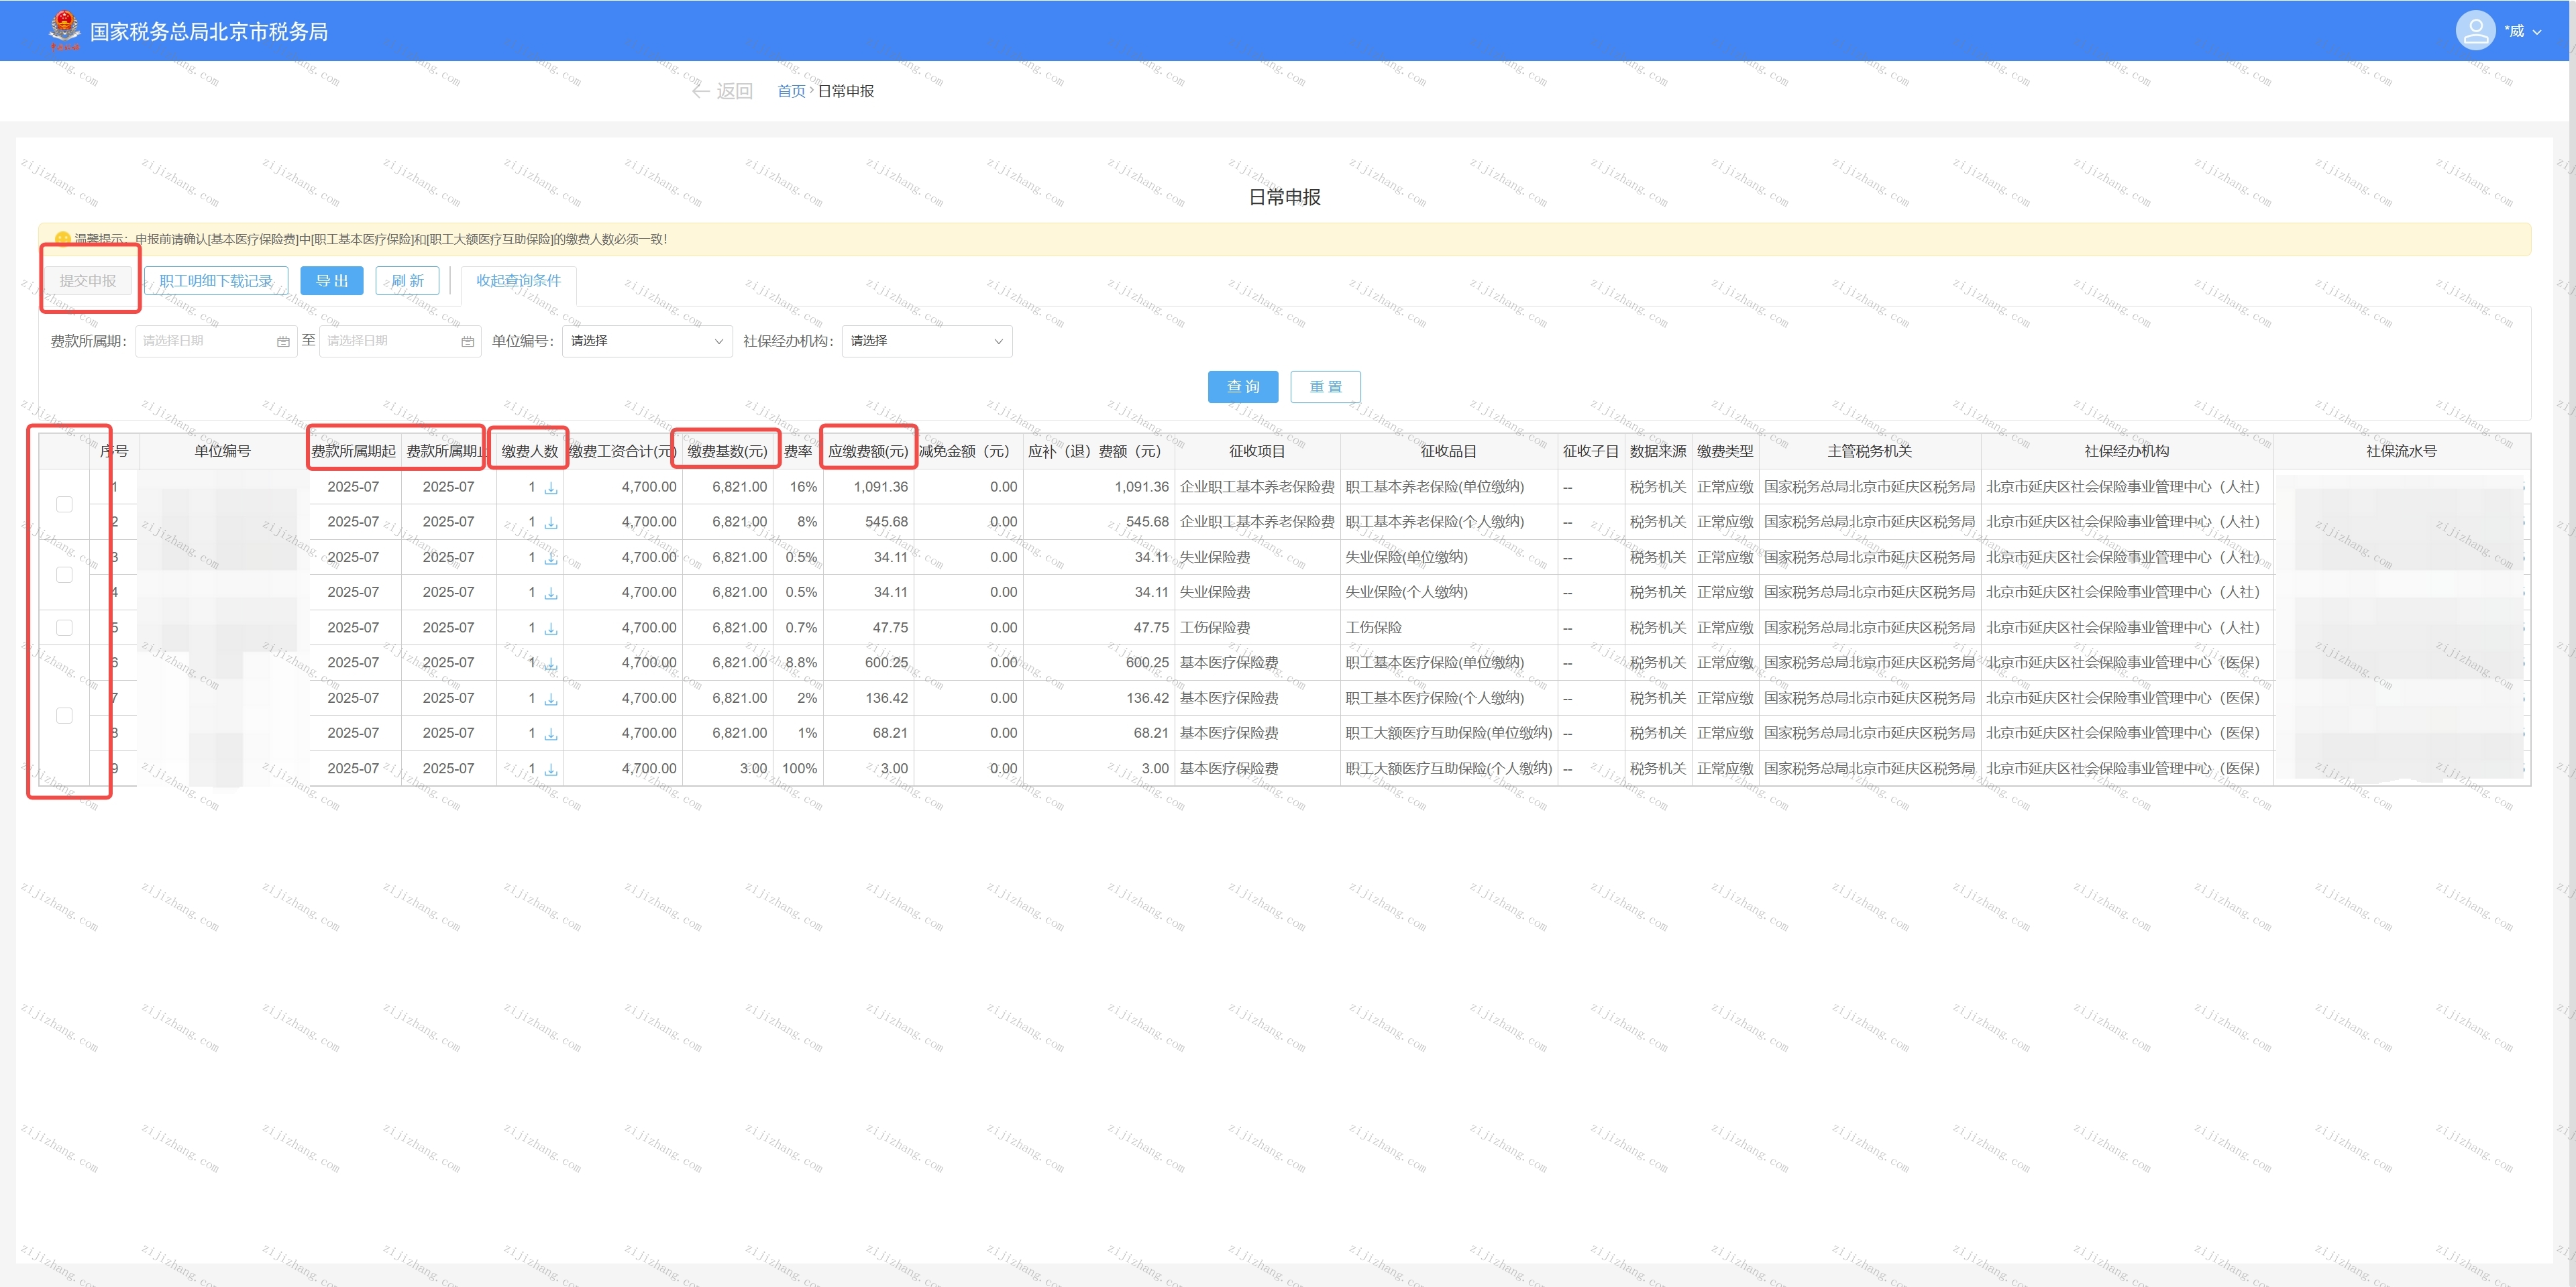Click the 缴费基数(元) column header
The image size is (2576, 1287).
click(x=727, y=452)
